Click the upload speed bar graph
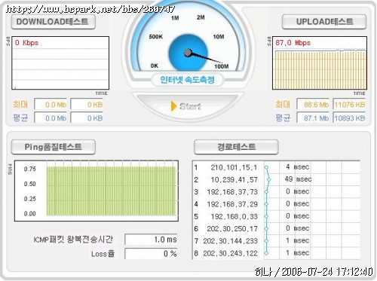 [x=320, y=63]
